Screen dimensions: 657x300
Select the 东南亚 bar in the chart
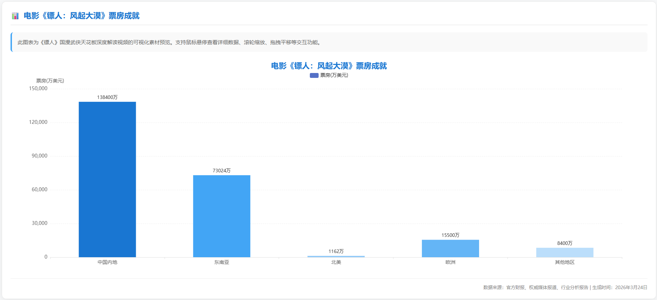point(221,216)
